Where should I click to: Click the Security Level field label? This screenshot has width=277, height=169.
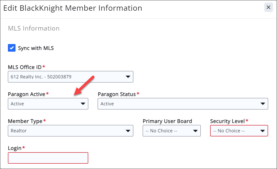[x=227, y=121]
